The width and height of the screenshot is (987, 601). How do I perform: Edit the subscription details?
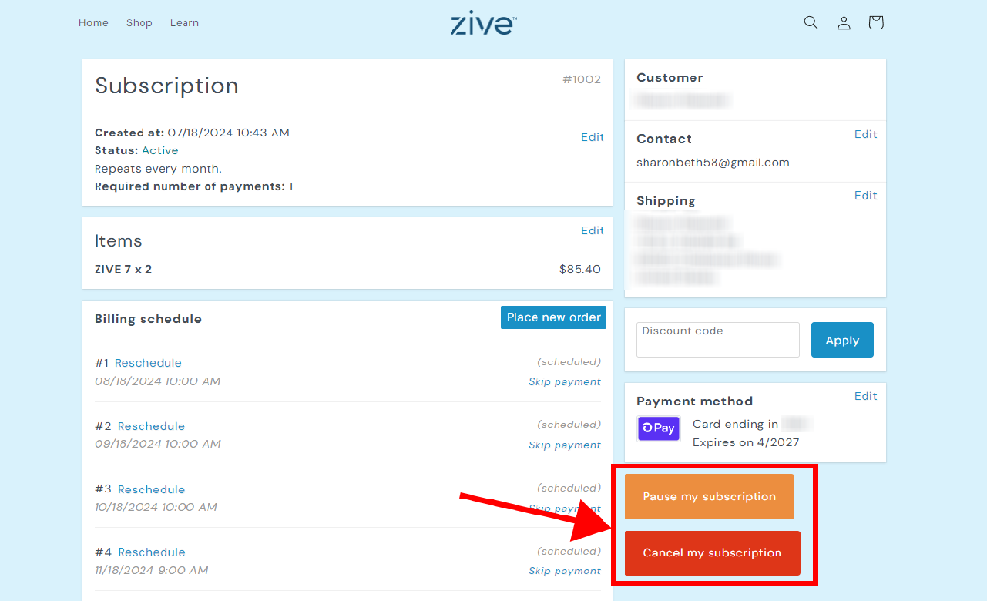[x=593, y=137]
